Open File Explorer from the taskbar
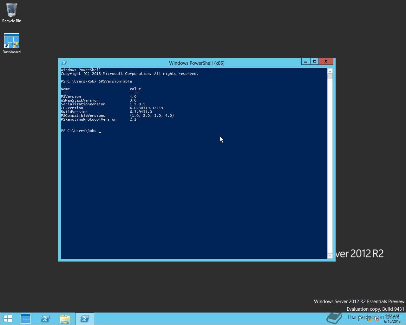The height and width of the screenshot is (325, 406). click(65, 319)
